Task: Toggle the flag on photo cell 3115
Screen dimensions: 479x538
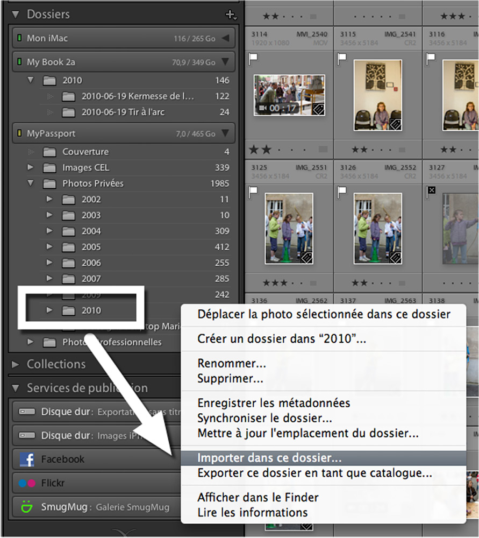Action: [x=342, y=59]
